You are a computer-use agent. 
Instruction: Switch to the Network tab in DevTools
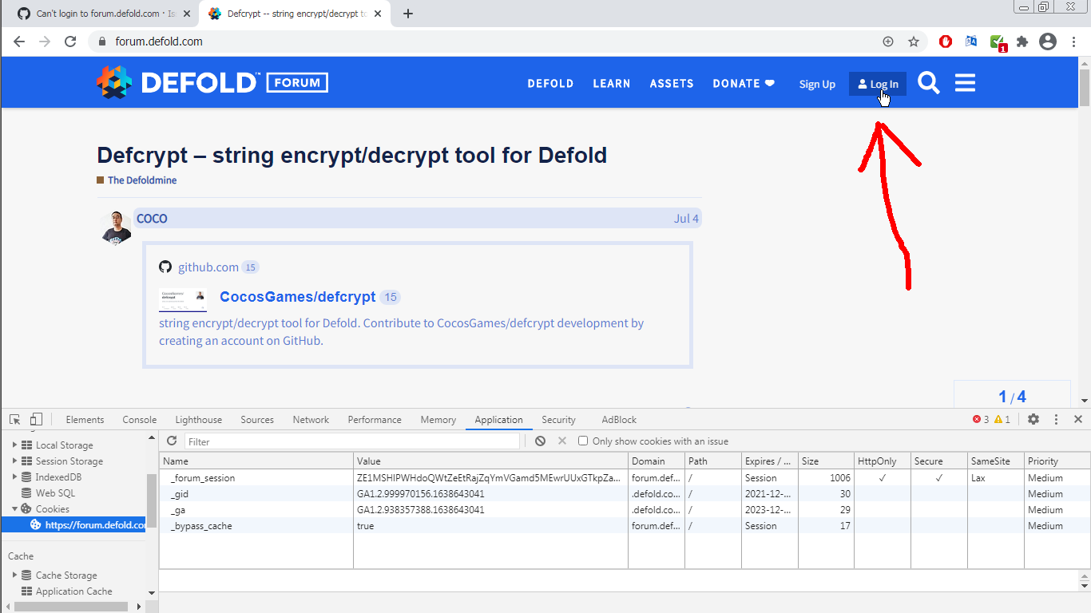[x=311, y=419]
